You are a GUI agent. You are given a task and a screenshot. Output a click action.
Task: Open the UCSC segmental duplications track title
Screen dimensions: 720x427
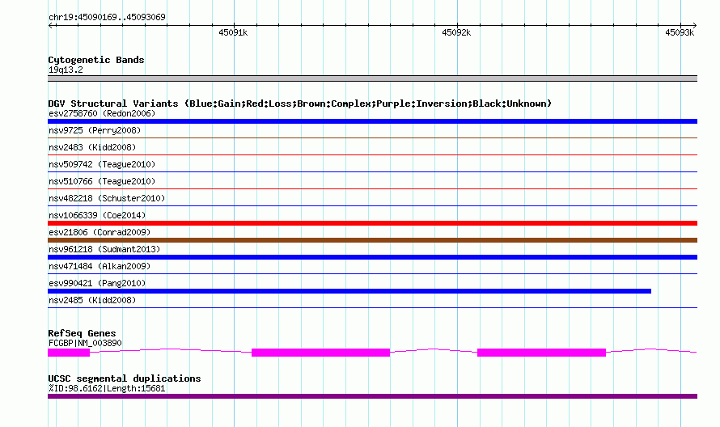[x=125, y=378]
